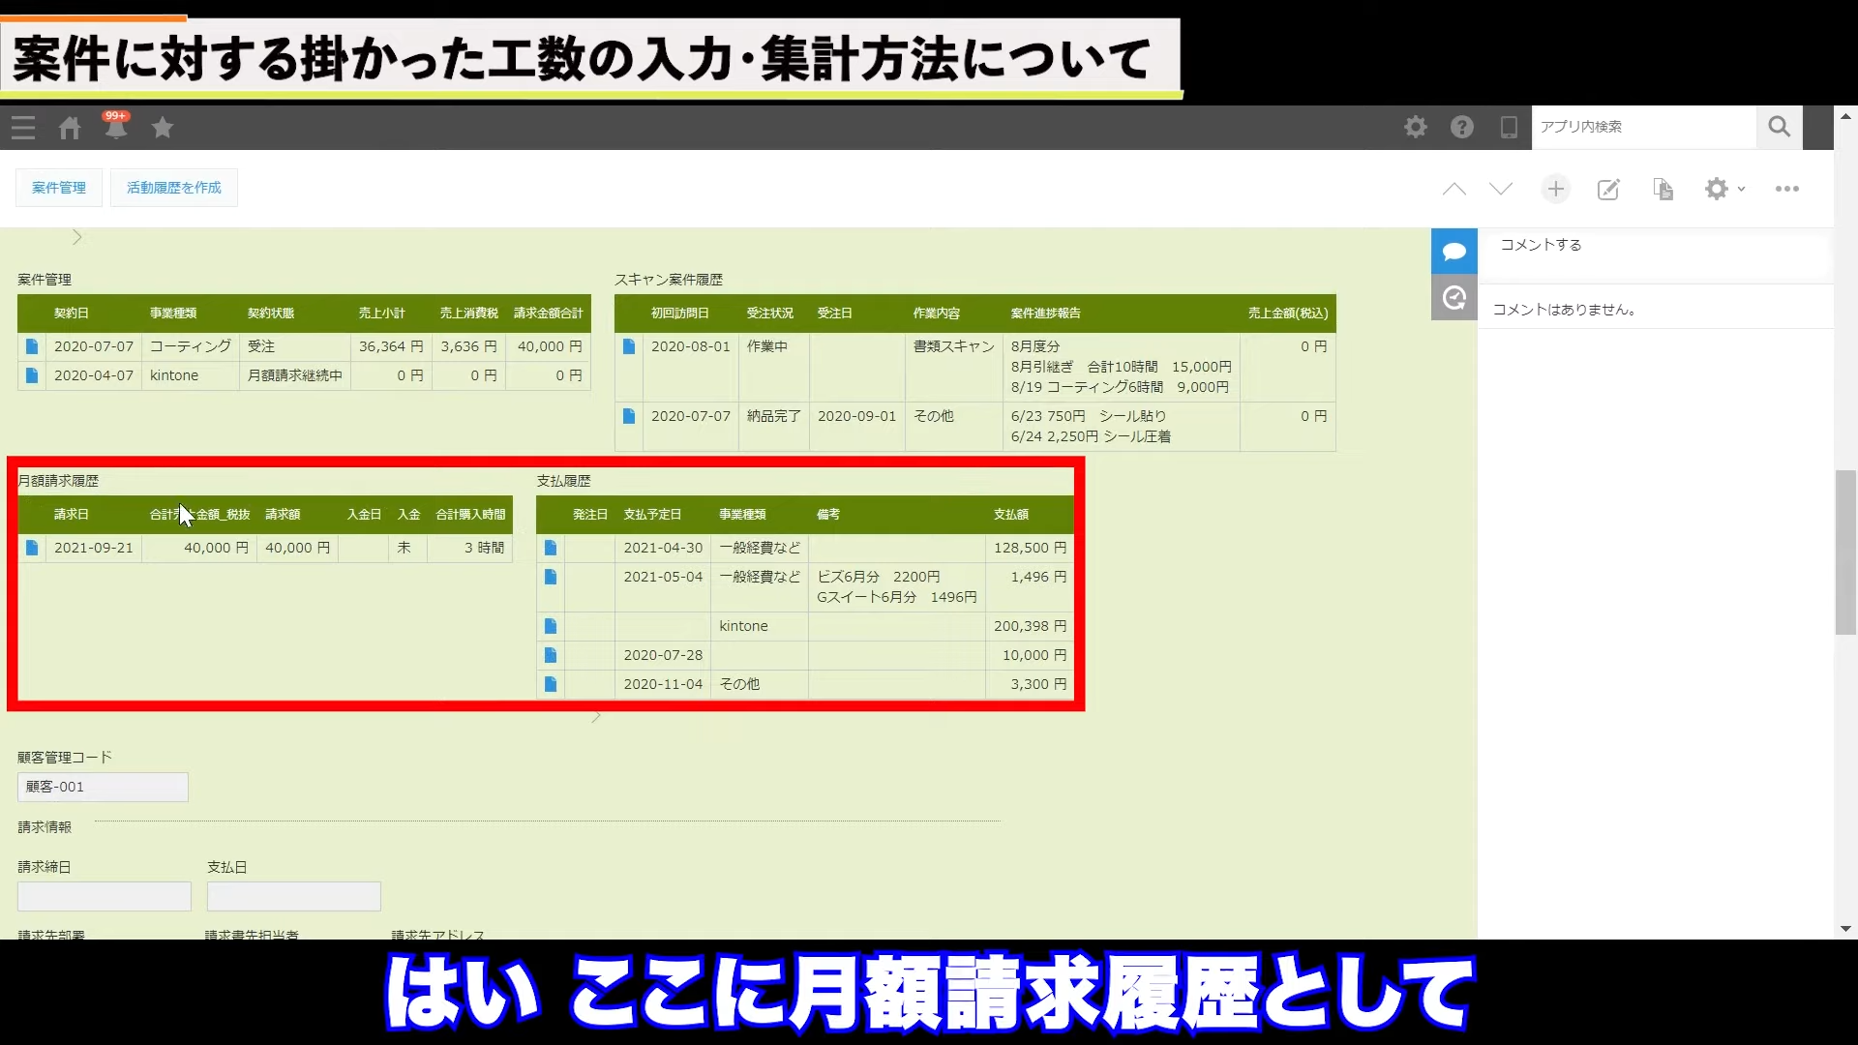
Task: Open the comment speech bubble tab
Action: tap(1453, 252)
